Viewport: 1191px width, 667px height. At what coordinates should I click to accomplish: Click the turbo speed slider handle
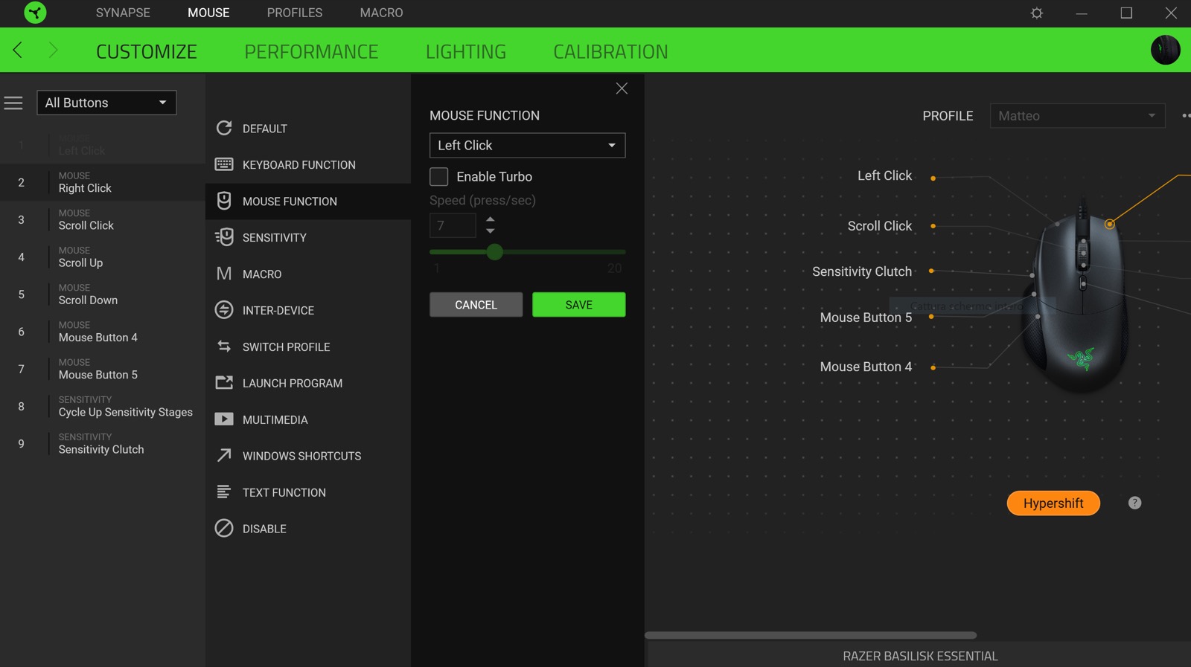tap(494, 252)
